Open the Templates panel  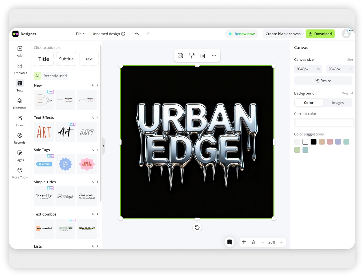pos(19,69)
